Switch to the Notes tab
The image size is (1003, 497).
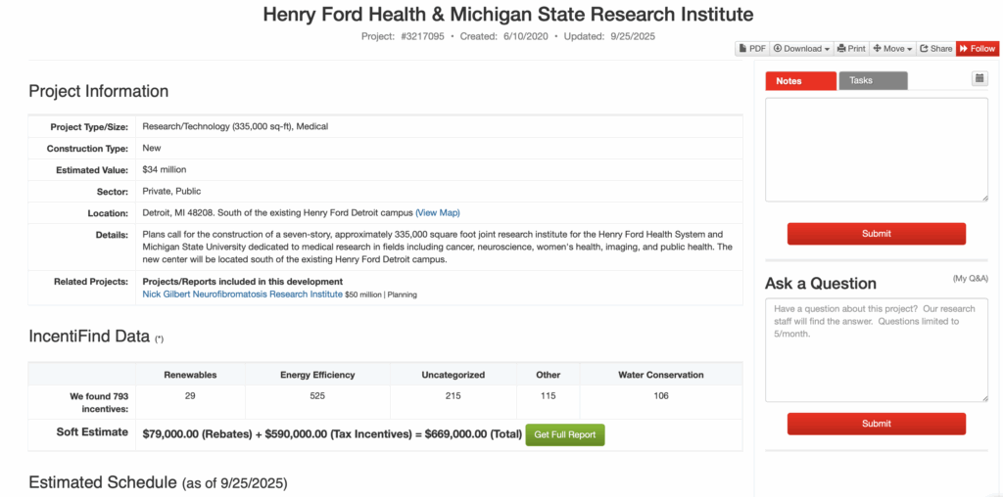800,81
